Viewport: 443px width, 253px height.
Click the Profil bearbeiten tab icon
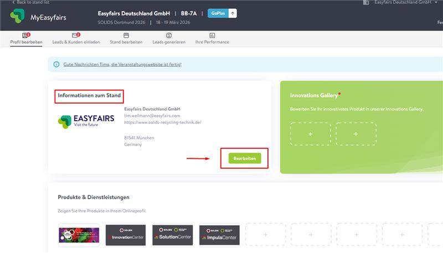click(25, 35)
